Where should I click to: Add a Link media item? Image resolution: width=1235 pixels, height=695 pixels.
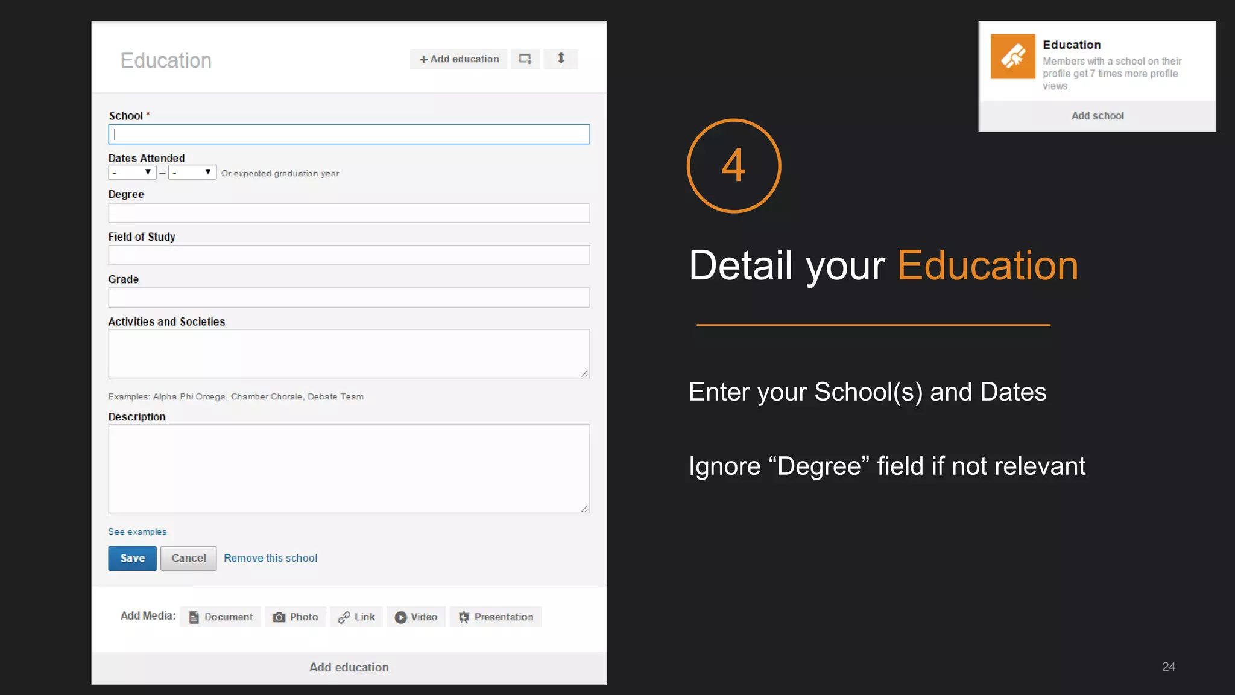[x=356, y=617]
